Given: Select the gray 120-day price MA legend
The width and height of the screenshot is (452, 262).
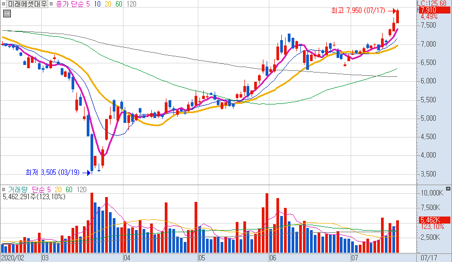Looking at the screenshot, I should 132,4.
